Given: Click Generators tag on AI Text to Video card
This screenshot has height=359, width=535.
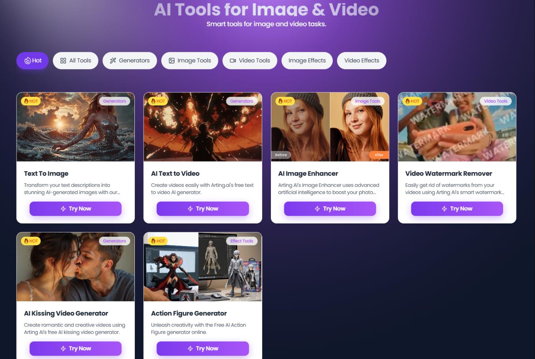Looking at the screenshot, I should coord(242,101).
